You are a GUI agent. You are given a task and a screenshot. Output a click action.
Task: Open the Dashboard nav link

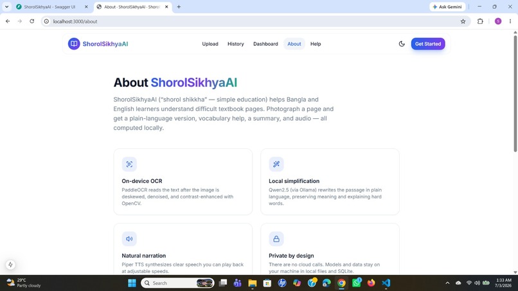pos(265,44)
